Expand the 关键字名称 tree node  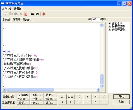[x=109, y=30]
